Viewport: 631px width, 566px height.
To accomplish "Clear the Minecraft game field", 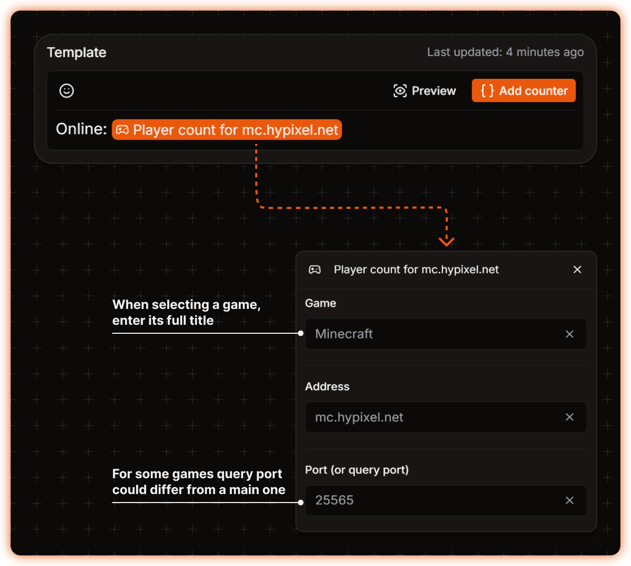I will click(570, 334).
